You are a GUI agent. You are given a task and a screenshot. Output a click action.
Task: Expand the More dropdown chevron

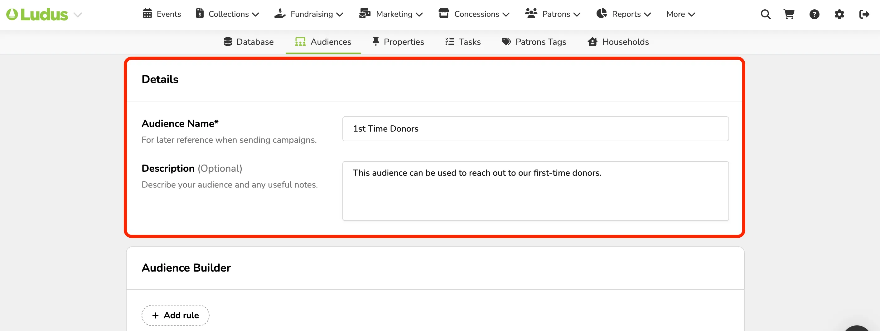point(691,14)
